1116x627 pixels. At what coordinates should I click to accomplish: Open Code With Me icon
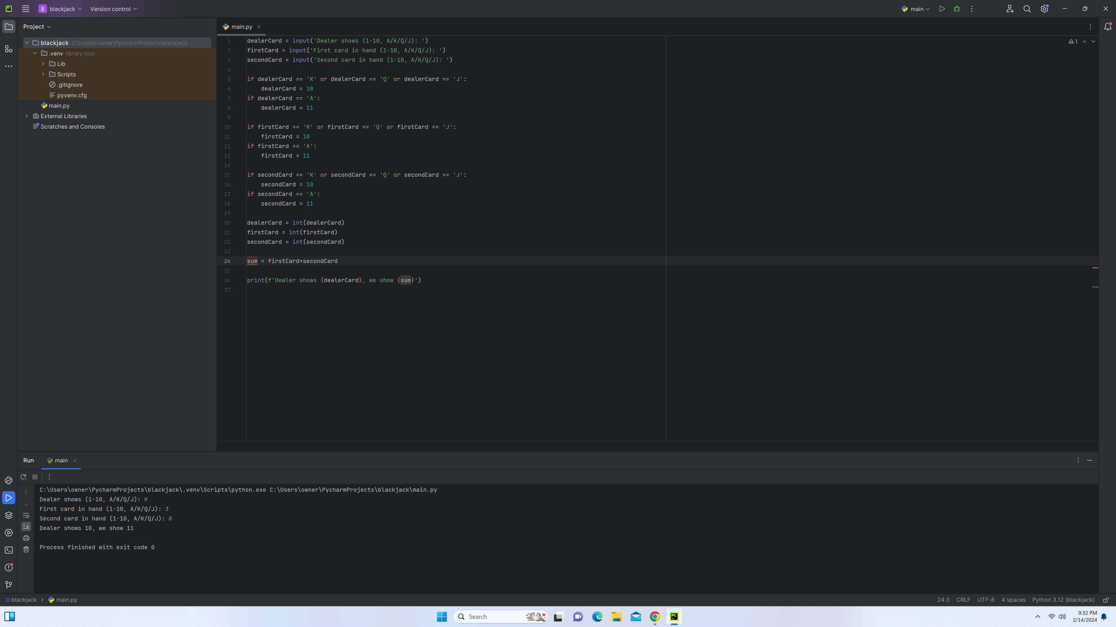(1010, 9)
